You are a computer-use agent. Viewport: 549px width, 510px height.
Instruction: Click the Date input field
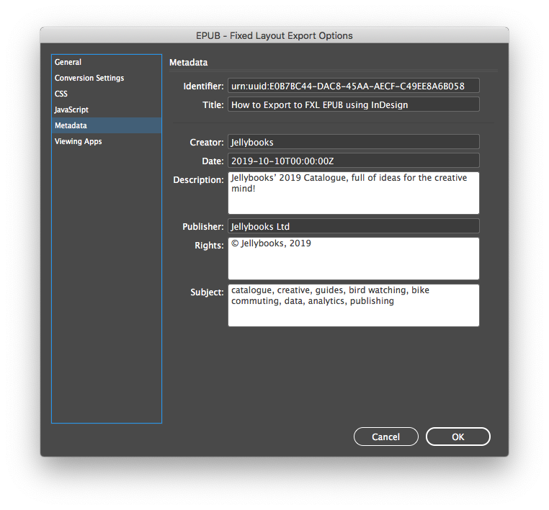[353, 161]
